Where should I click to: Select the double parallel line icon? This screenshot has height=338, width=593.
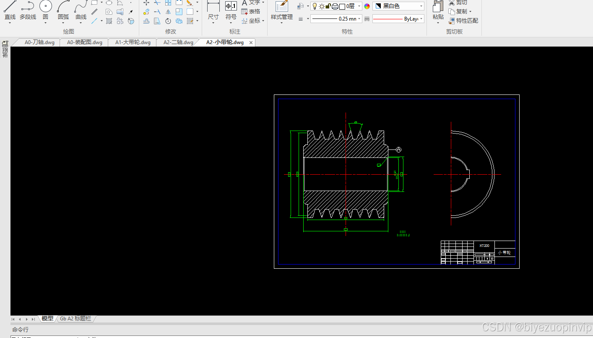click(94, 12)
